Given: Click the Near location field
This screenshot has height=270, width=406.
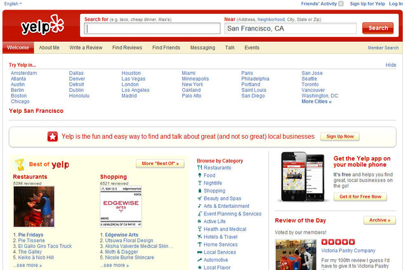Looking at the screenshot, I should (x=290, y=29).
